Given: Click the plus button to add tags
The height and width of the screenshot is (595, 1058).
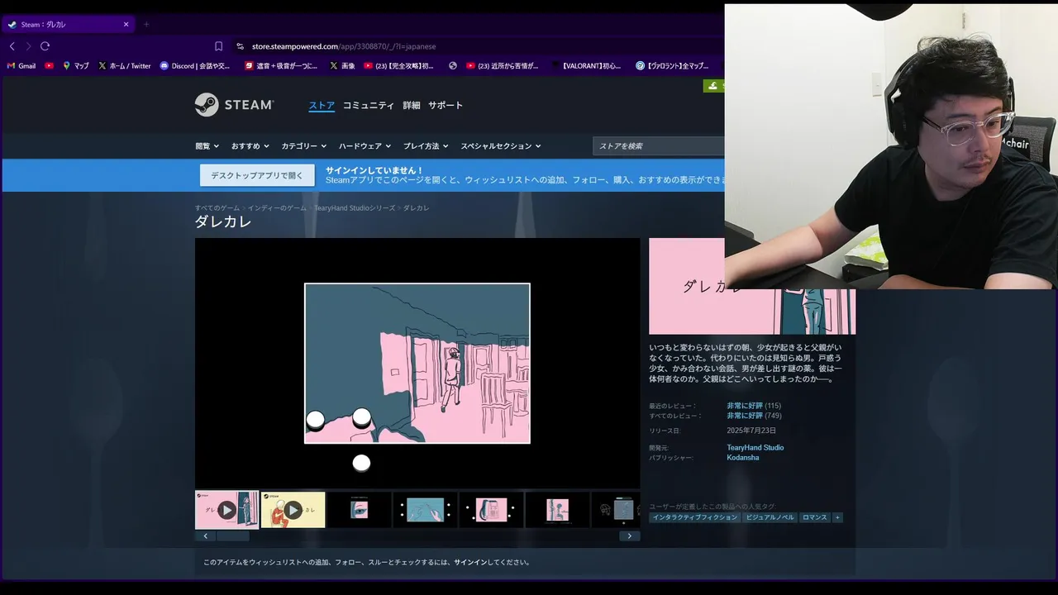Looking at the screenshot, I should [x=837, y=517].
